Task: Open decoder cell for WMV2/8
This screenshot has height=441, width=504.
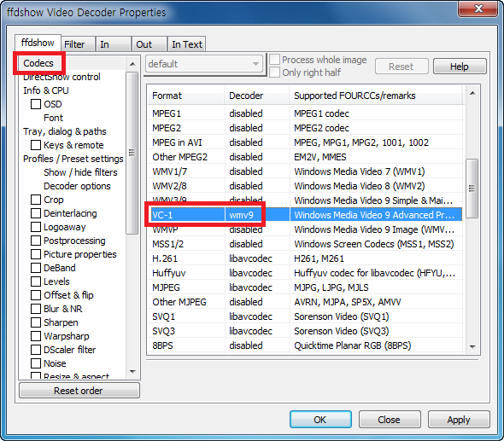Action: (x=257, y=186)
